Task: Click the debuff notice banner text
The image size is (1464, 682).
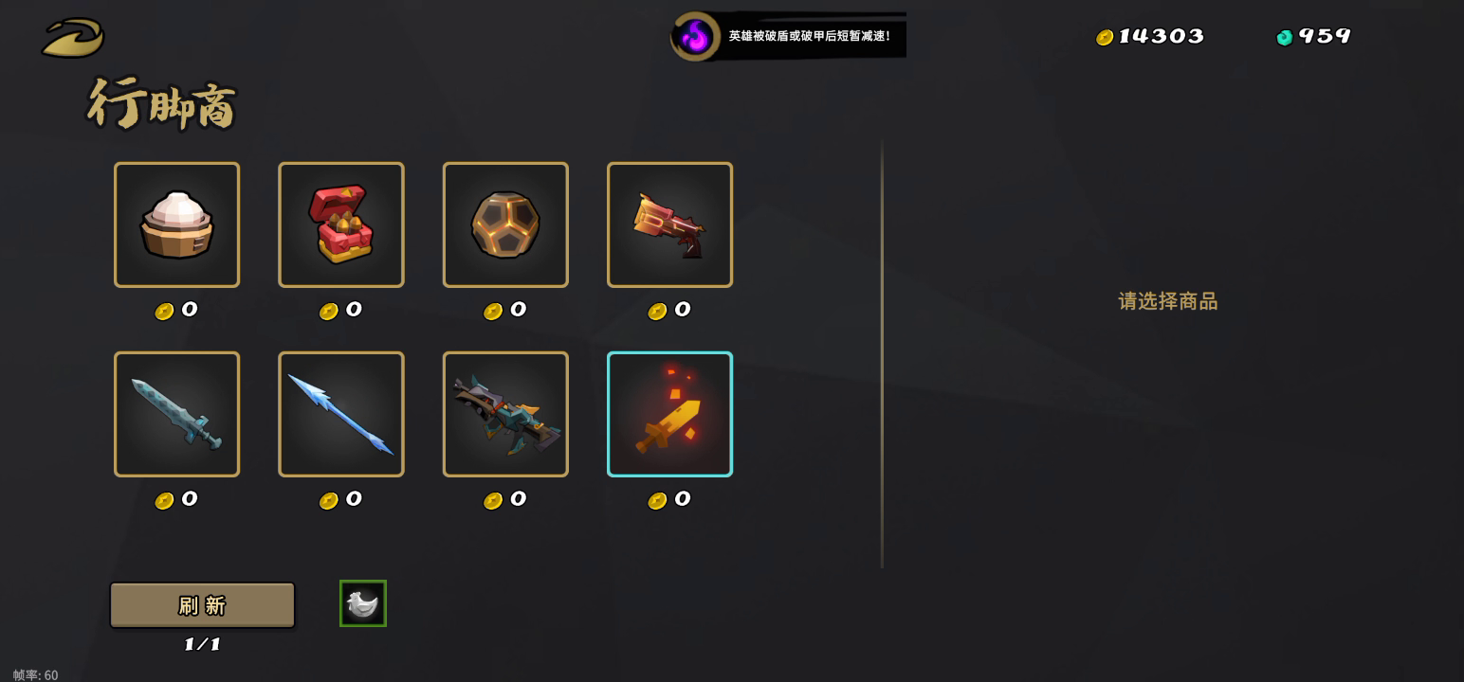Action: point(809,36)
